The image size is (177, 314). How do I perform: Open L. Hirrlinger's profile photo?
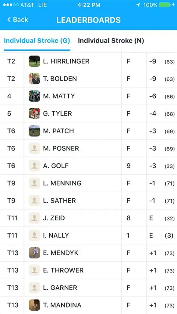tap(34, 61)
